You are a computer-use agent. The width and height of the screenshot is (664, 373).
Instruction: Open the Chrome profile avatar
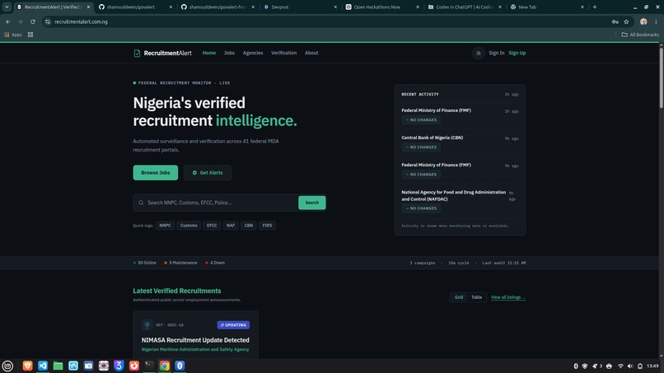pos(643,21)
